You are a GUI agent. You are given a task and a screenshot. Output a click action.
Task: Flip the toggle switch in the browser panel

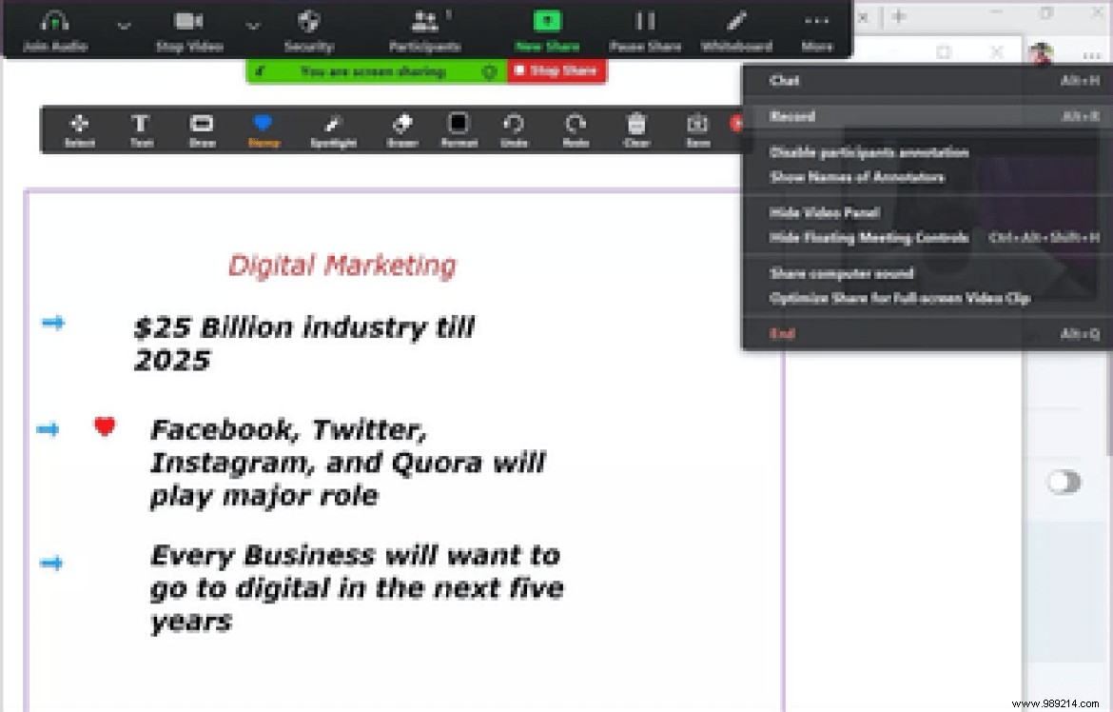pos(1064,482)
